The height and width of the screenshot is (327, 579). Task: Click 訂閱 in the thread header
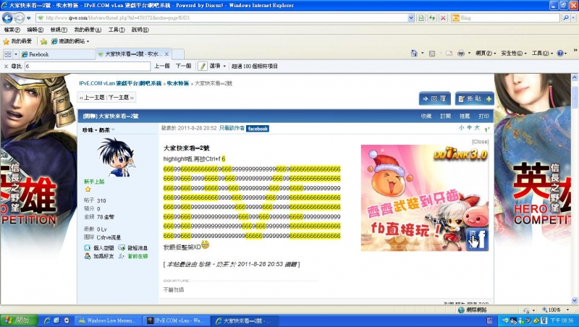point(445,116)
